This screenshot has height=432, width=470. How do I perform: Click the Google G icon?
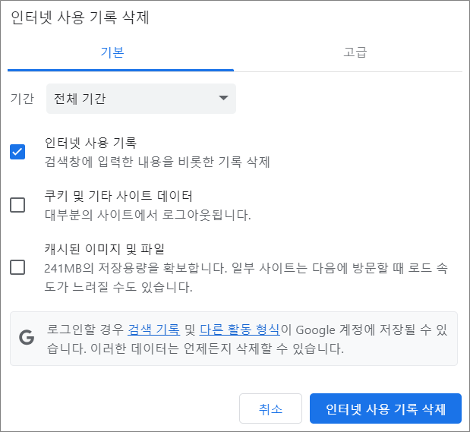(27, 337)
